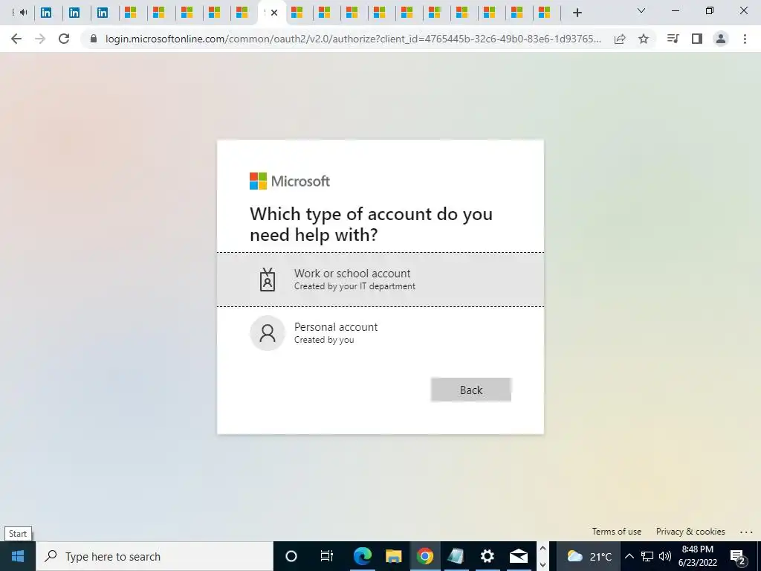761x571 pixels.
Task: Share this page via the share icon
Action: [620, 39]
